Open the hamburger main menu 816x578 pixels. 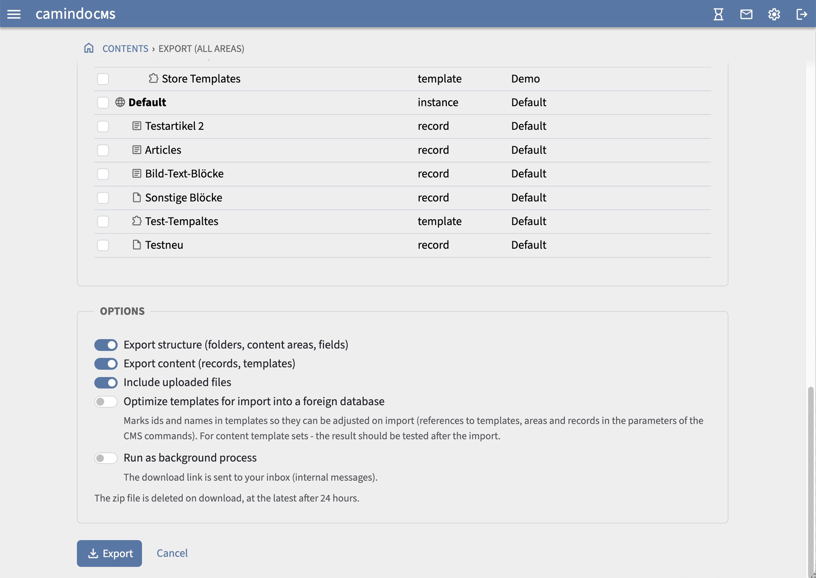(14, 14)
